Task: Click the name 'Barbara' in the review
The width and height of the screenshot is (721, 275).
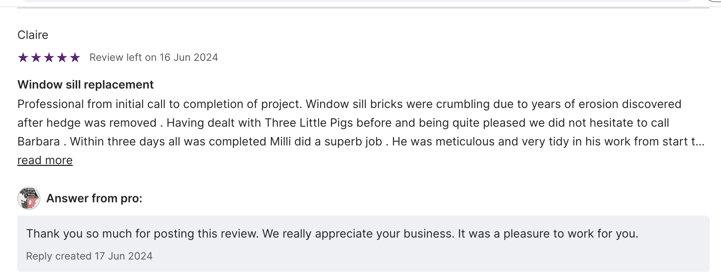Action: 39,141
